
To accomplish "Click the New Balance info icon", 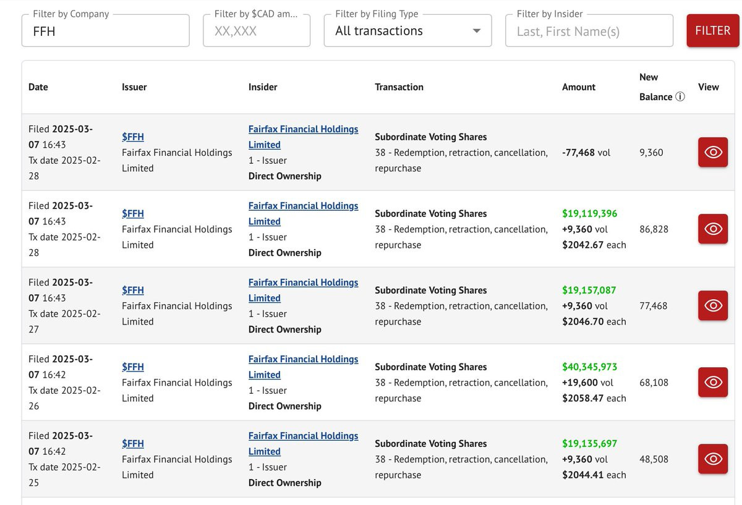I will point(680,97).
